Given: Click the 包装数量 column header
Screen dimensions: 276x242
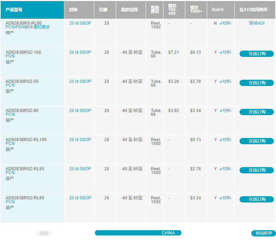Looking at the screenshot, I should 155,9.
